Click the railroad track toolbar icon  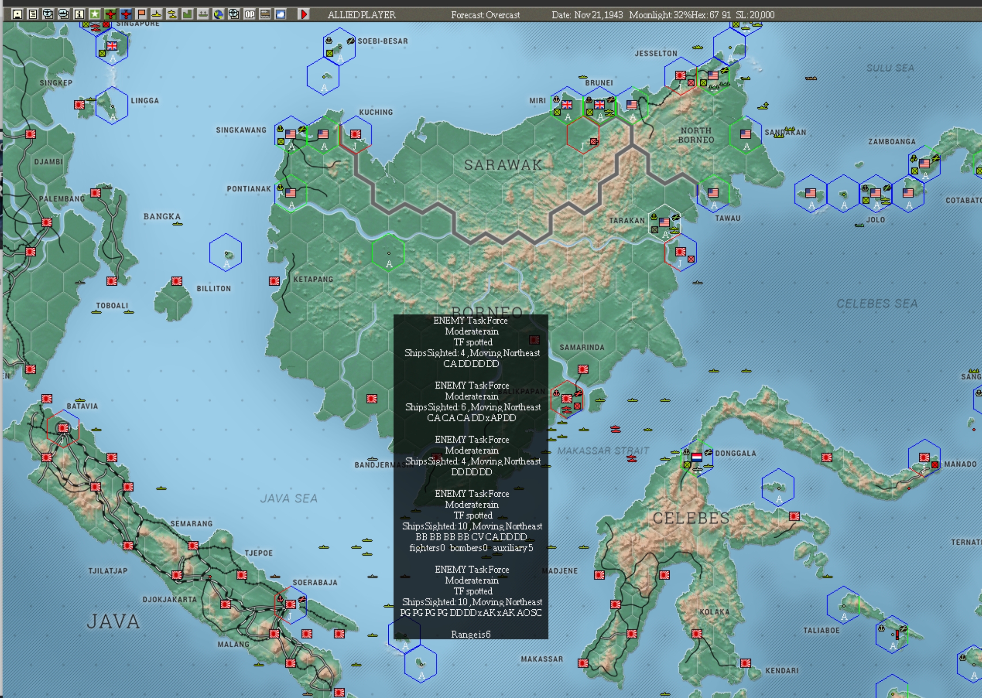coord(265,14)
